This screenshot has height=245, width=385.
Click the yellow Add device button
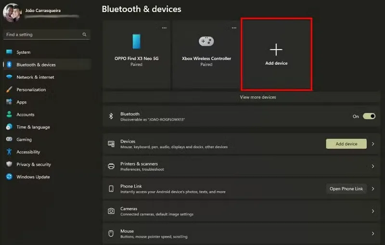point(346,144)
